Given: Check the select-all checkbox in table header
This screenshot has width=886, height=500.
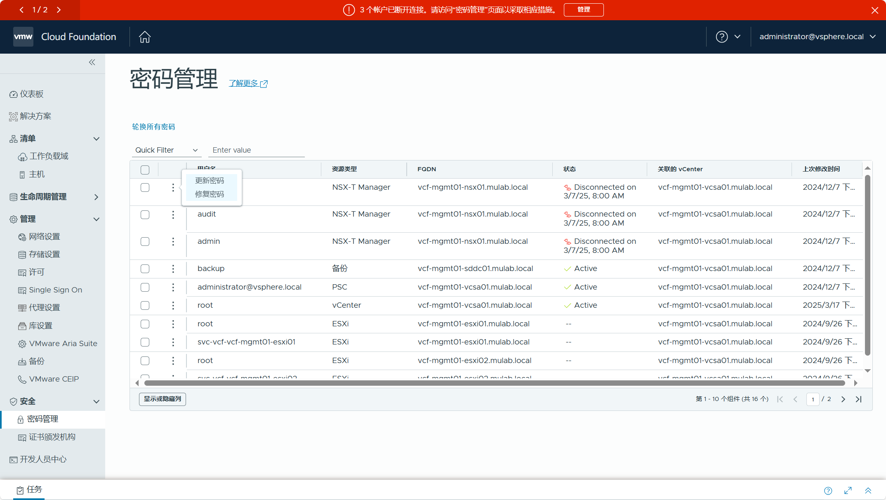Looking at the screenshot, I should pos(145,170).
